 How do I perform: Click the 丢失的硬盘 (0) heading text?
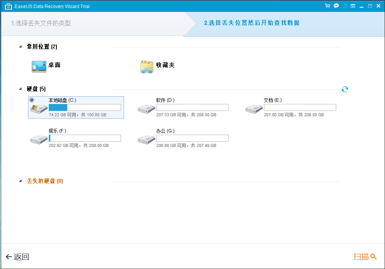[x=45, y=181]
